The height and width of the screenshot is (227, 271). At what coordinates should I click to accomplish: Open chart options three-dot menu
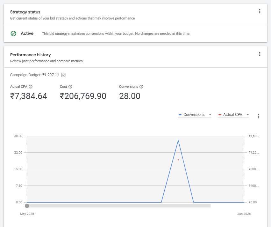point(258,116)
